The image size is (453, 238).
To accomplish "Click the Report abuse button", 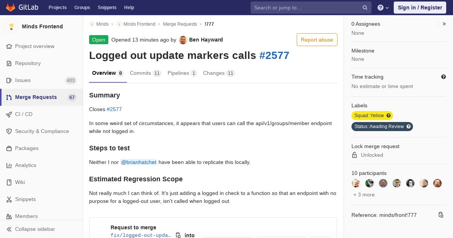I will (317, 40).
